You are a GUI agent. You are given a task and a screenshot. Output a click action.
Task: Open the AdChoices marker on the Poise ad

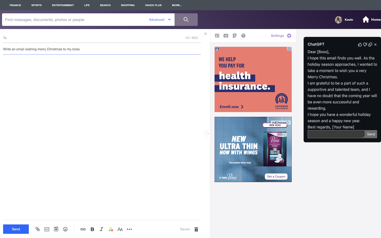pyautogui.click(x=281, y=122)
